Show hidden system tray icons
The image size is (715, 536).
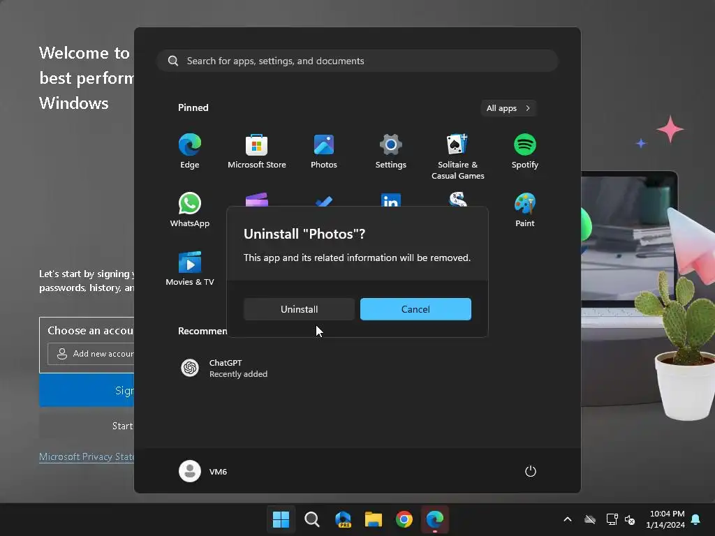tap(568, 519)
